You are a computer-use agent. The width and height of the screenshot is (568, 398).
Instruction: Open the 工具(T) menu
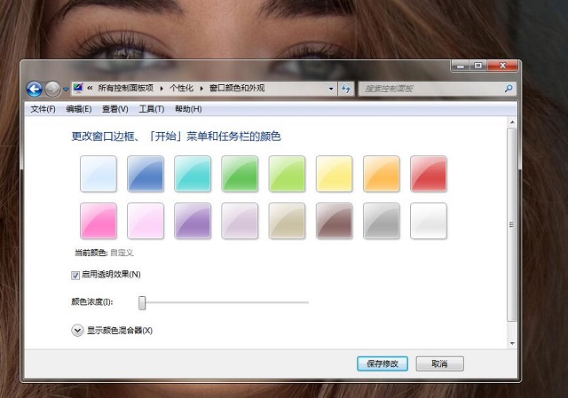(x=151, y=109)
